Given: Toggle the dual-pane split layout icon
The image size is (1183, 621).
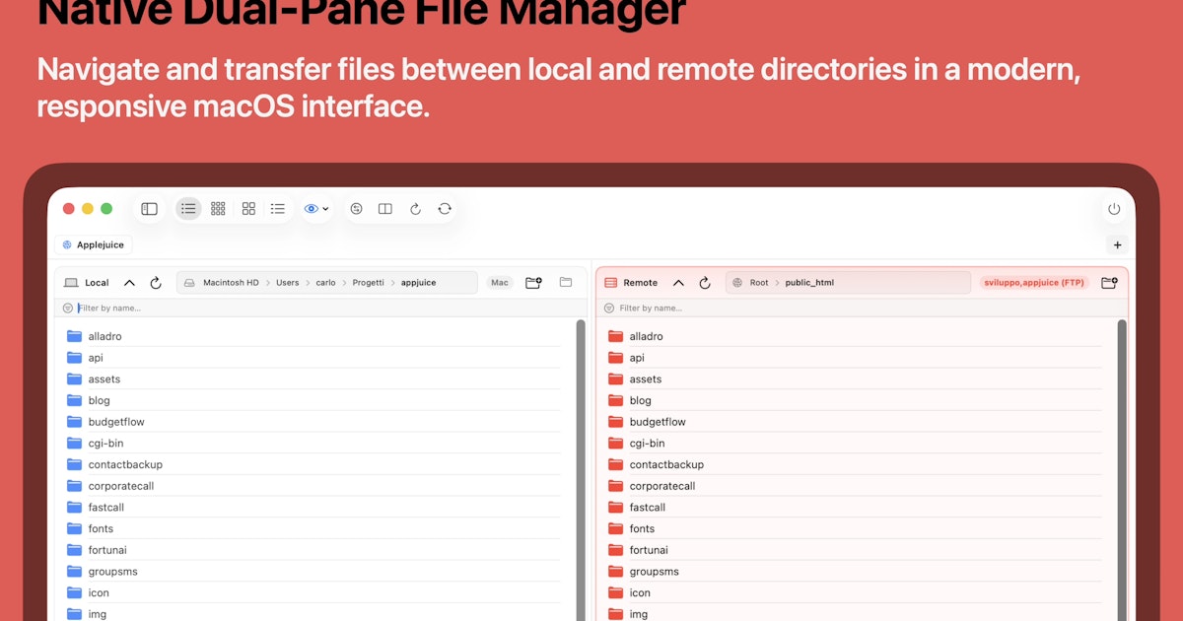Looking at the screenshot, I should click(x=385, y=209).
